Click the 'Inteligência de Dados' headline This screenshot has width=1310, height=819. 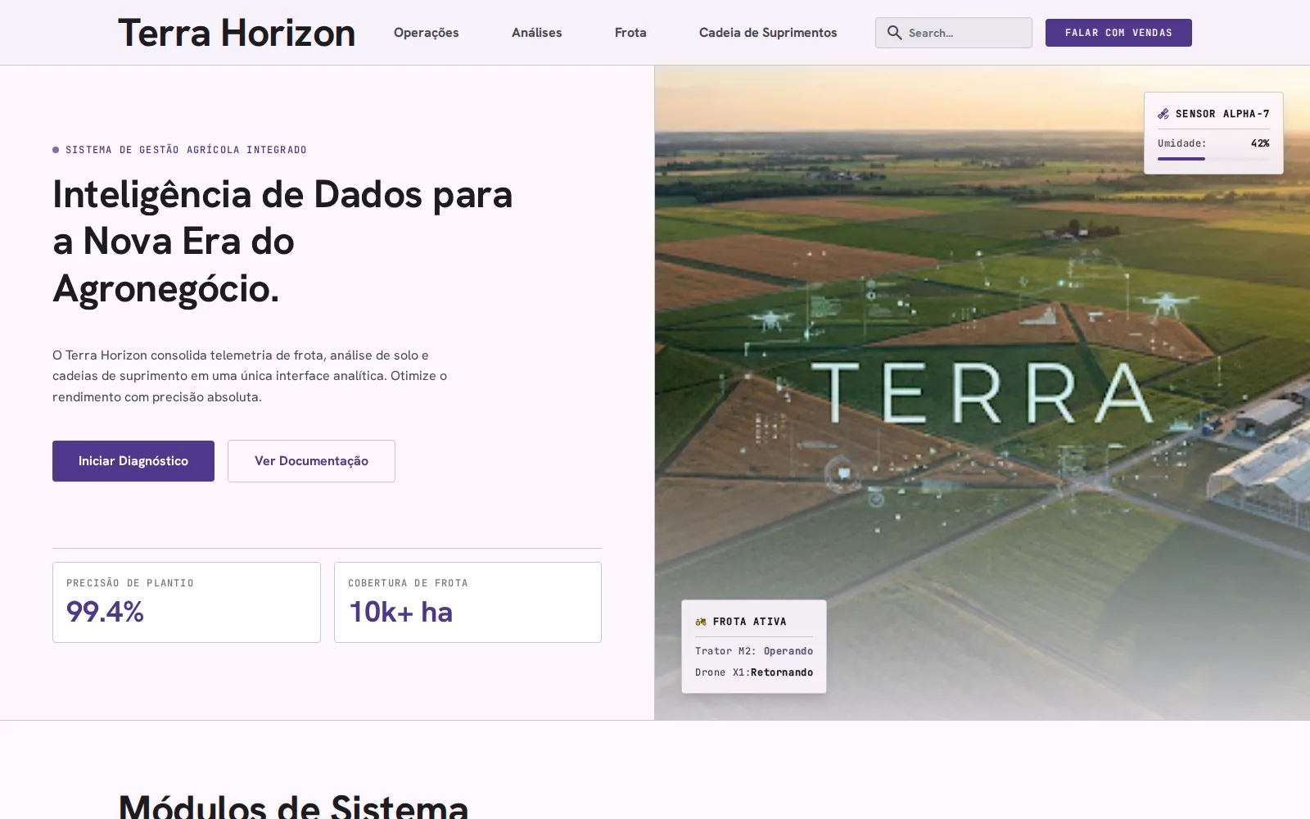[282, 242]
